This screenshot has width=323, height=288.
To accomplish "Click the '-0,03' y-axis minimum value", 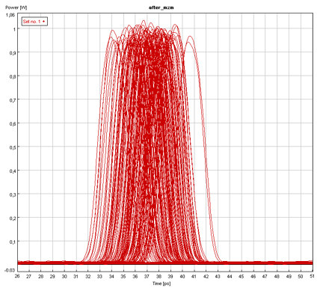I will [x=10, y=270].
